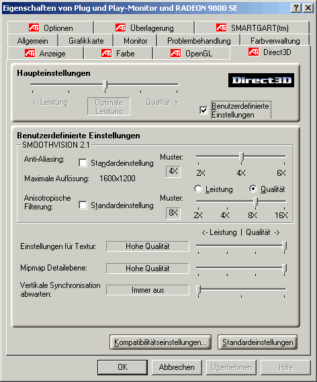Image resolution: width=317 pixels, height=382 pixels.
Task: Open the ATI Optionen tab
Action: click(50, 28)
